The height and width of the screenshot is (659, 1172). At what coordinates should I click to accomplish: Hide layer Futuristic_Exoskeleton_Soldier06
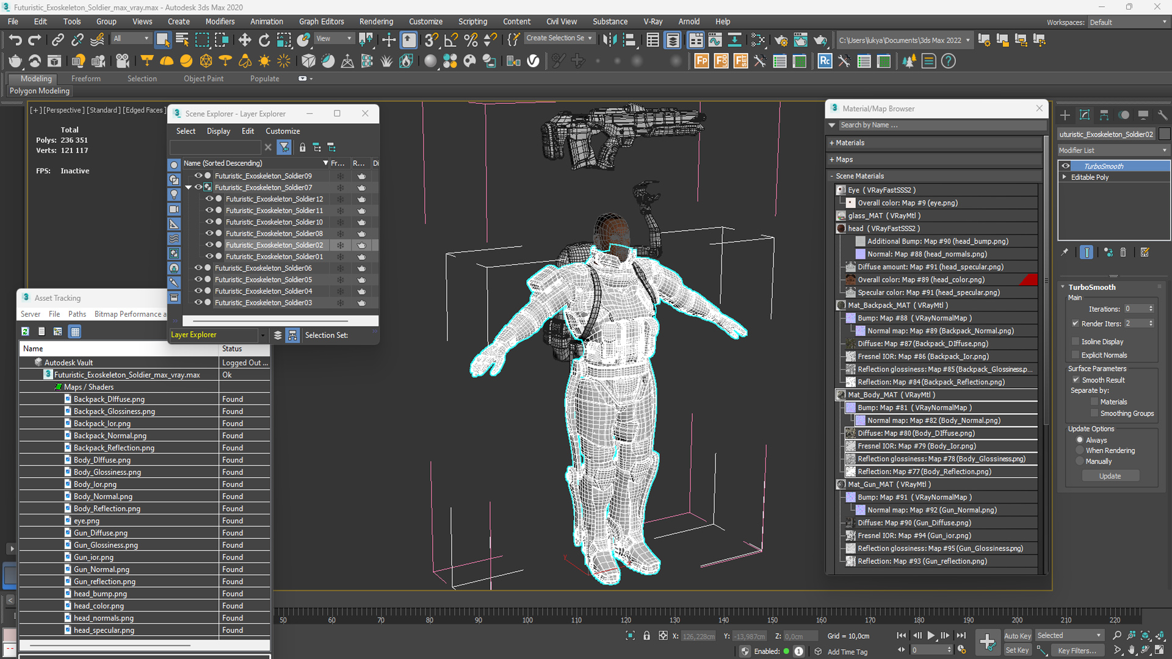(198, 268)
